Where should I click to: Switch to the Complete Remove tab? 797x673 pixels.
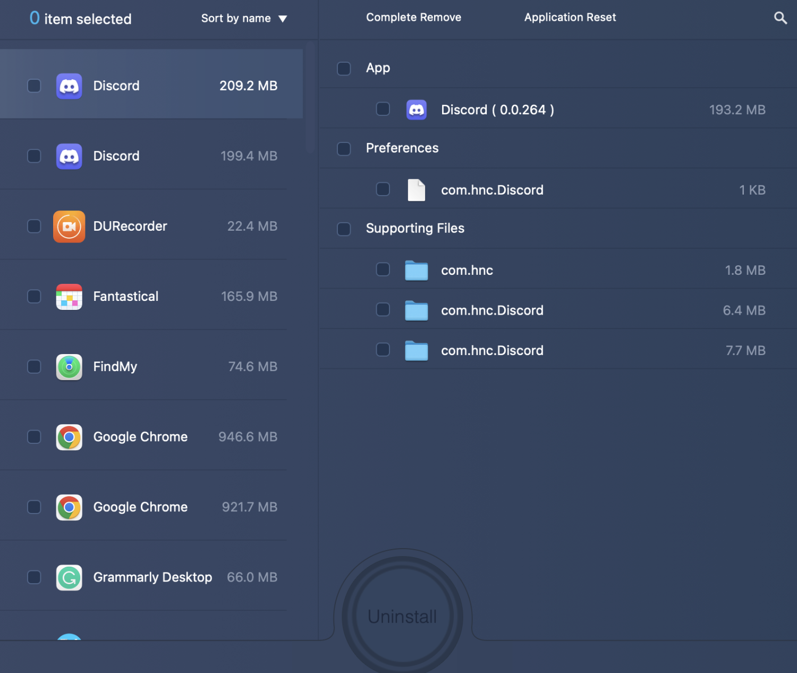[413, 18]
